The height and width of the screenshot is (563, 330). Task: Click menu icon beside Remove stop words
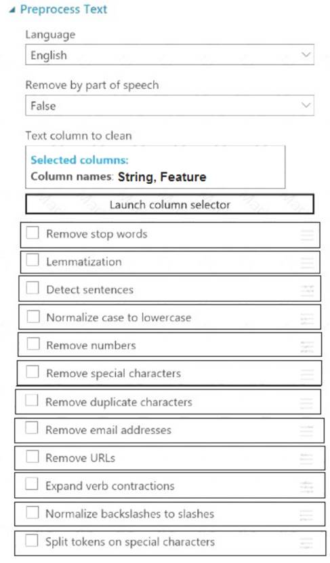307,235
